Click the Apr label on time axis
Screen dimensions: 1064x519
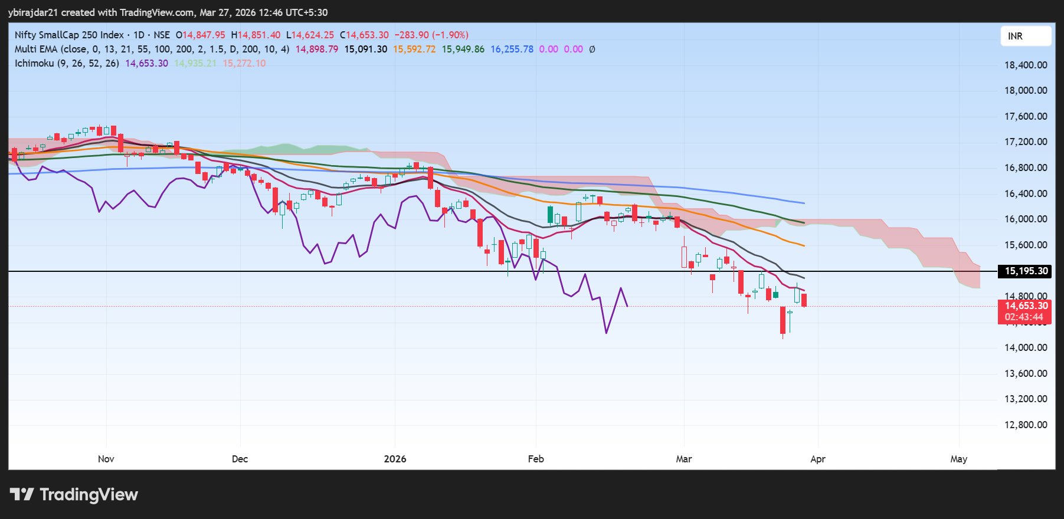coord(818,459)
